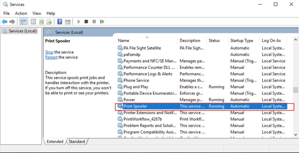Select Services (Local) in the console tree
Screen dimensions: 299x153
[x=22, y=31]
